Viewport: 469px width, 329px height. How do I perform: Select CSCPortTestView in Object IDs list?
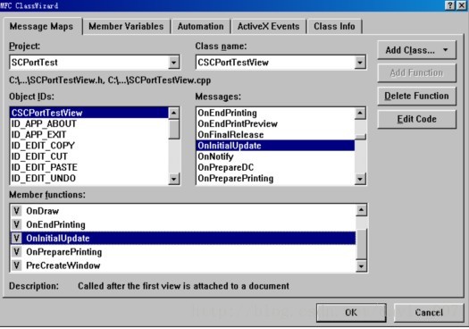[89, 113]
